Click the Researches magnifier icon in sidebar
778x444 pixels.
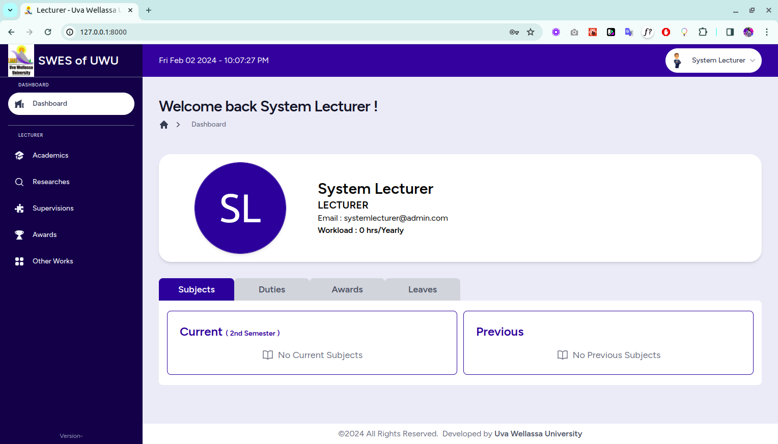[19, 182]
